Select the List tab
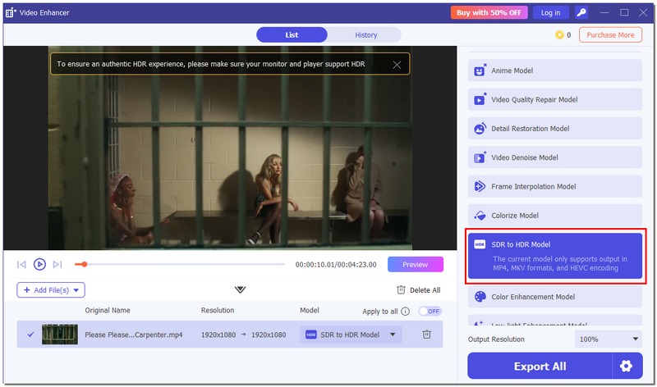 pos(292,34)
